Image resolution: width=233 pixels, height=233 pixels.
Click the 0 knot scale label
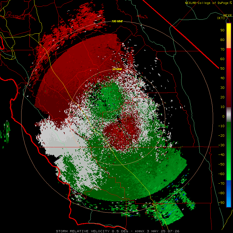click(223, 116)
